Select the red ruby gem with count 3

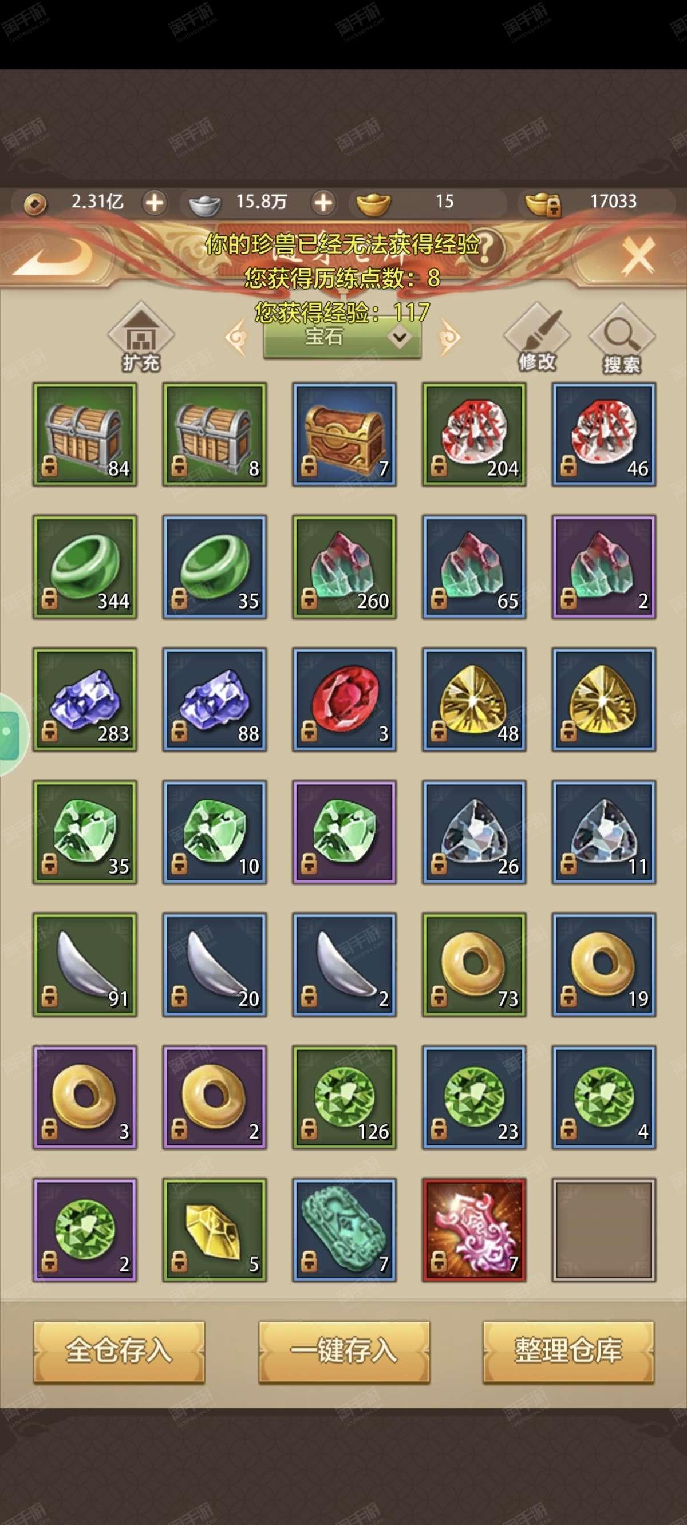(344, 699)
